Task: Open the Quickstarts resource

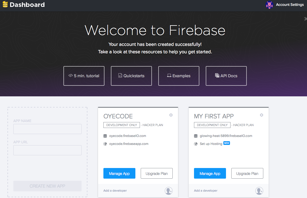Action: point(131,76)
